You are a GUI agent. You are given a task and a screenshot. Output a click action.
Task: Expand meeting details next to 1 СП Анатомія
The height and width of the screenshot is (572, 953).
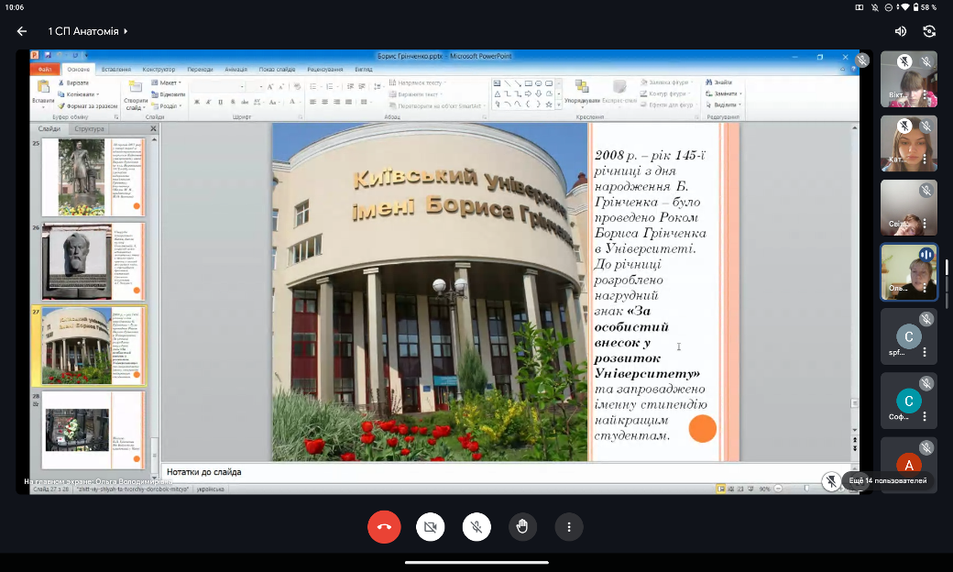click(126, 31)
